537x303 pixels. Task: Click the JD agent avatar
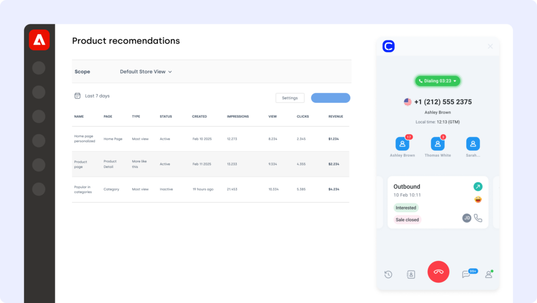click(x=467, y=218)
